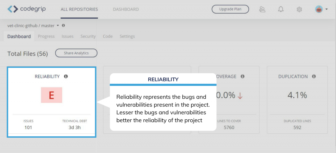
Task: Go to the Security tab
Action: [x=88, y=36]
